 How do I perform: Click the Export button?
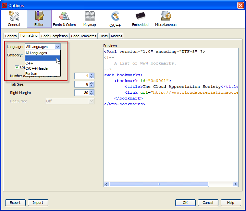coord(15,203)
